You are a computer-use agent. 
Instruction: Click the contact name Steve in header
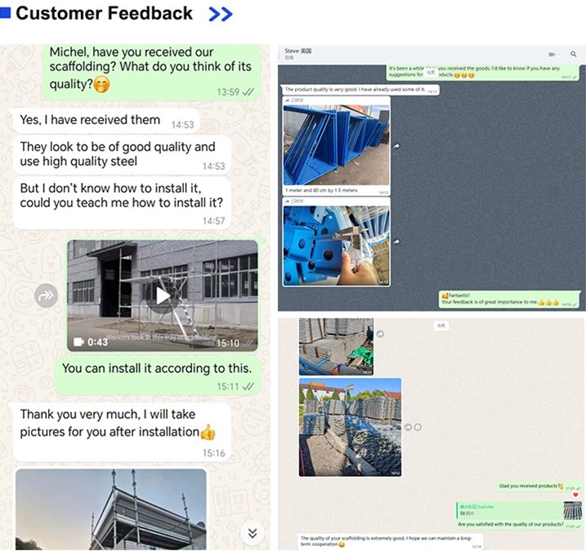(297, 52)
